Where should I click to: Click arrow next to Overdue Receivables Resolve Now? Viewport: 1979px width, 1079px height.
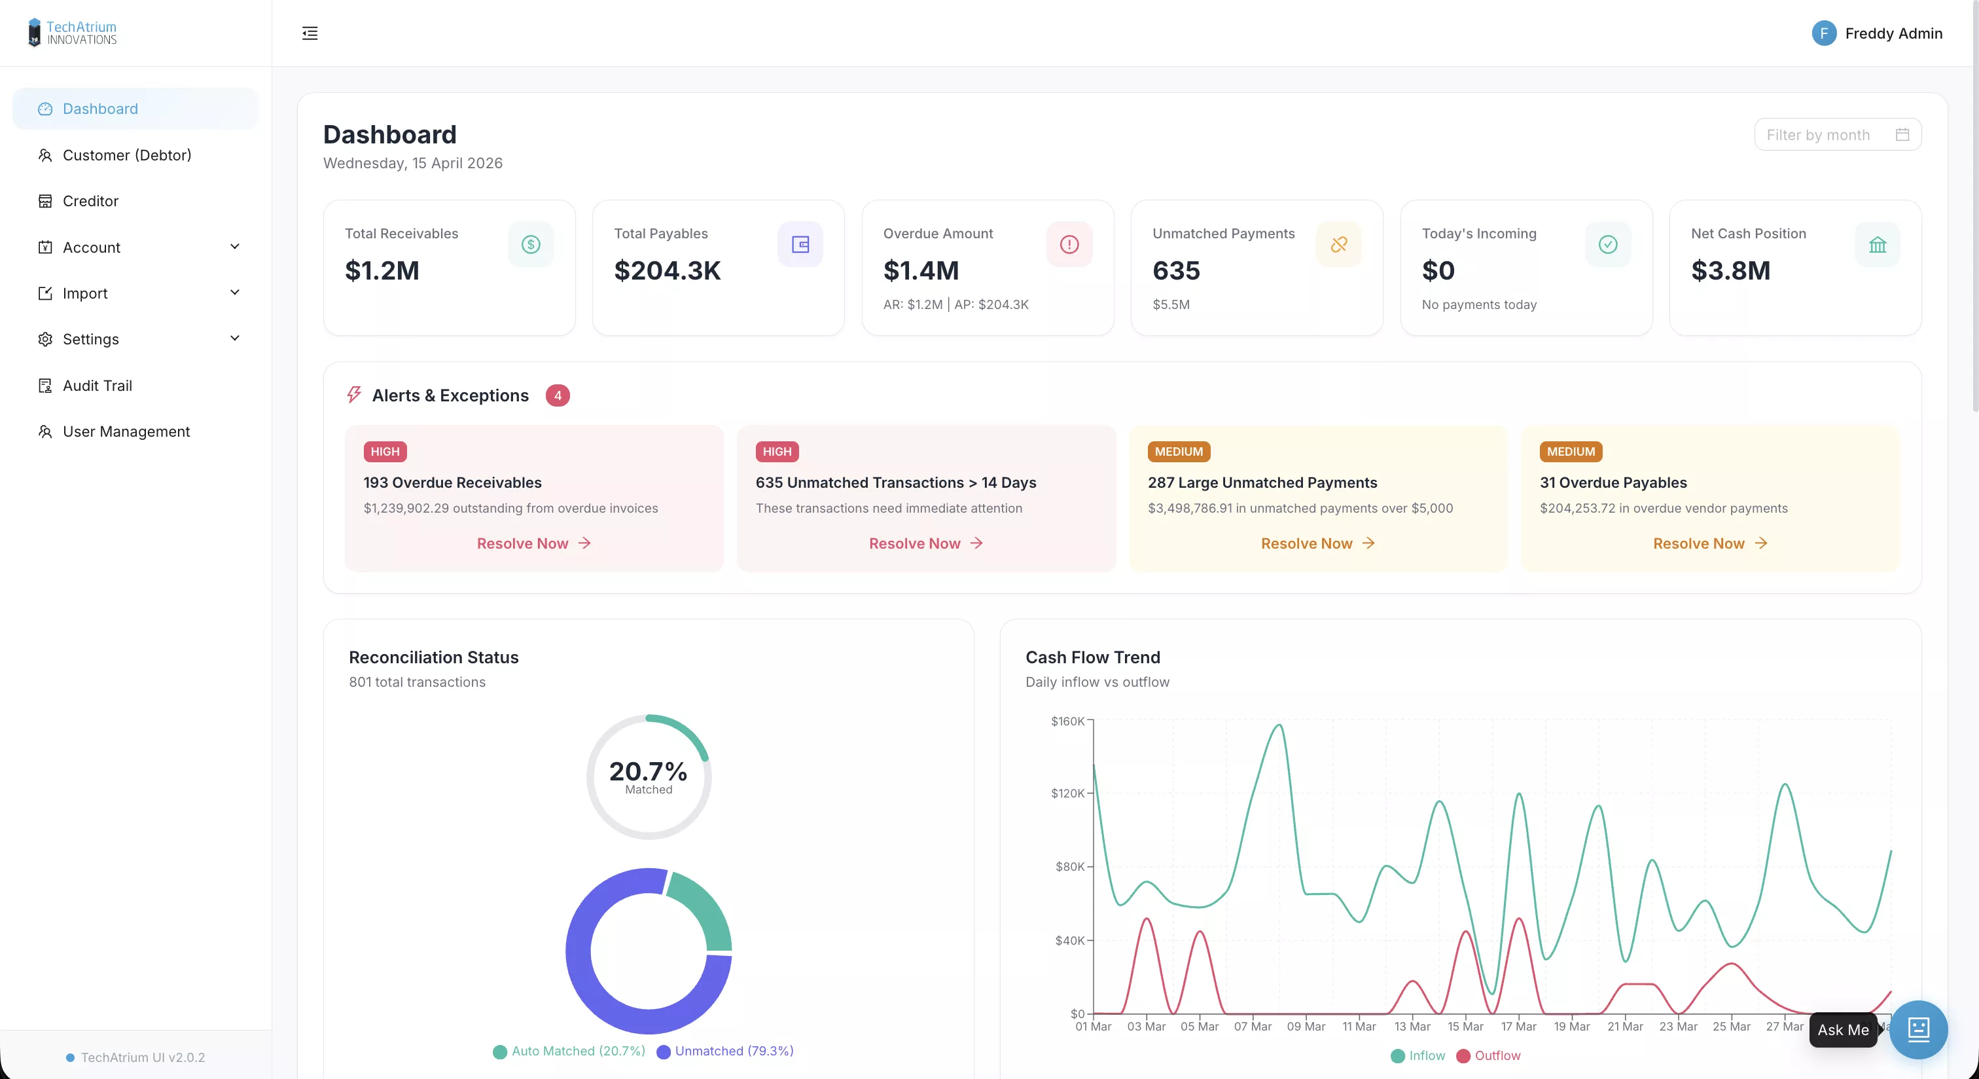(x=584, y=543)
